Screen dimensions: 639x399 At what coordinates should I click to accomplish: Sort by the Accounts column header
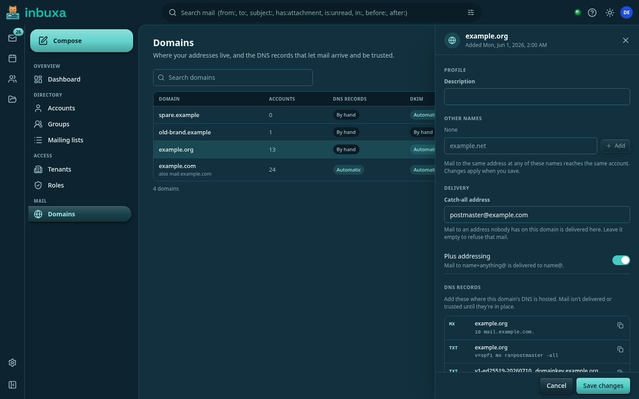(x=282, y=99)
